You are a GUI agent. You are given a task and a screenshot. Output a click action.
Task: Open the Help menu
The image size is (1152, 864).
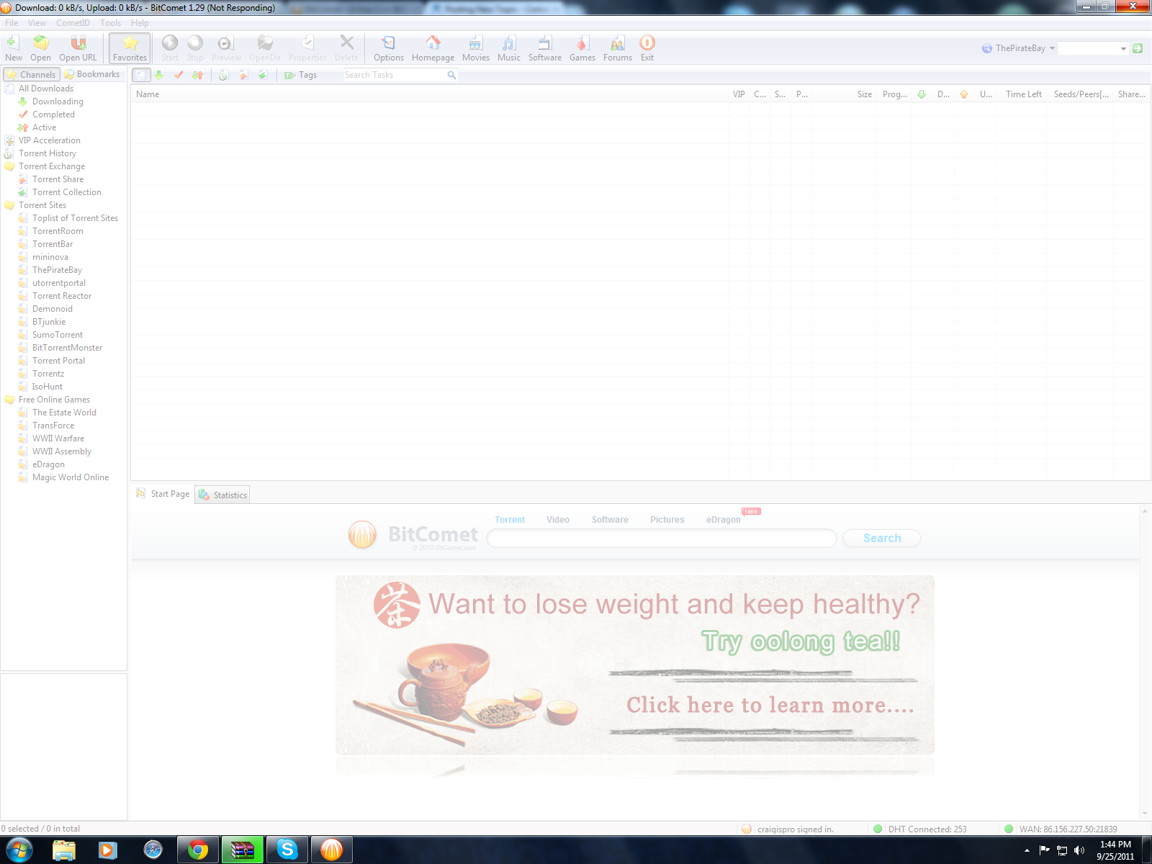[x=140, y=23]
